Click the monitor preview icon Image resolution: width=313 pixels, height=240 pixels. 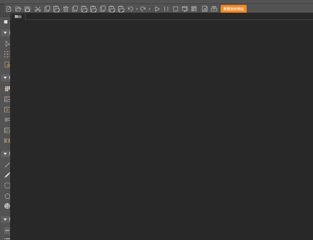tap(185, 9)
